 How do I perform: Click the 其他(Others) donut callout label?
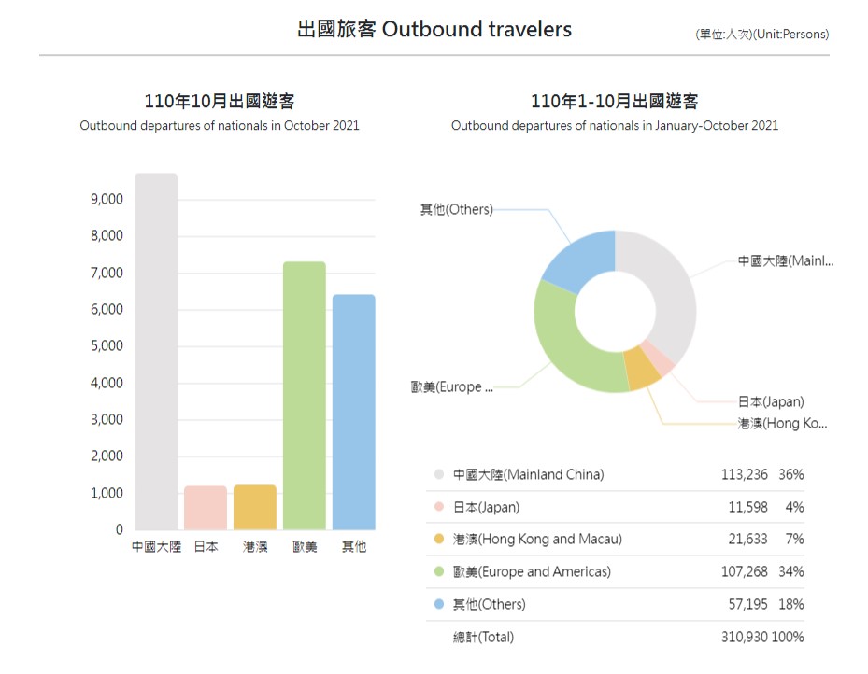pos(456,210)
